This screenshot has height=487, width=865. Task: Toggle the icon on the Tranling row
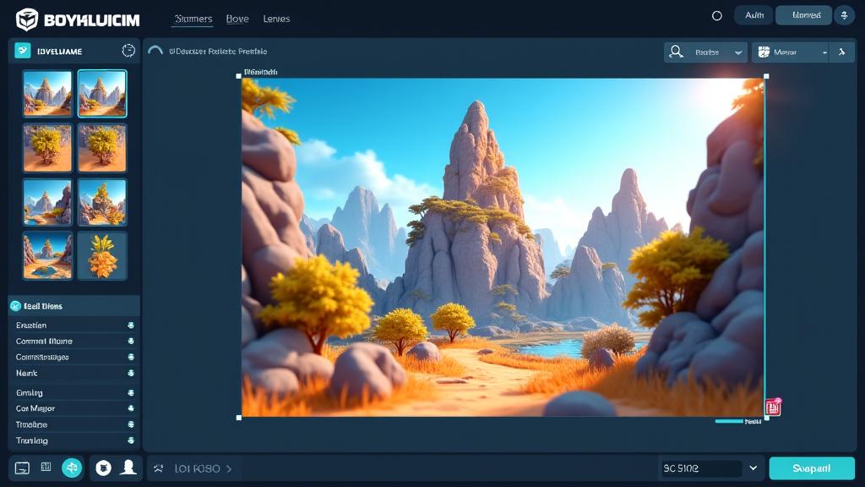pyautogui.click(x=130, y=440)
